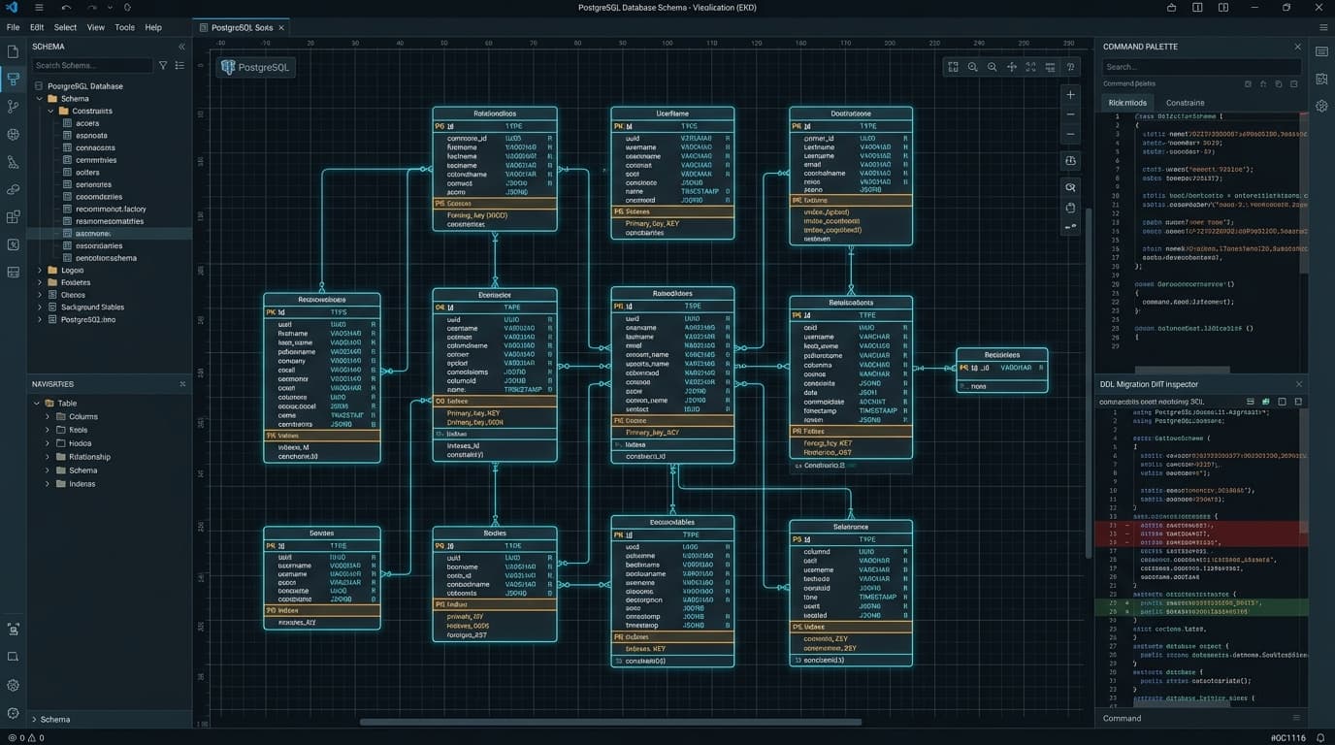Click the list view icon in Schema panel
Image resolution: width=1335 pixels, height=745 pixels.
point(179,65)
